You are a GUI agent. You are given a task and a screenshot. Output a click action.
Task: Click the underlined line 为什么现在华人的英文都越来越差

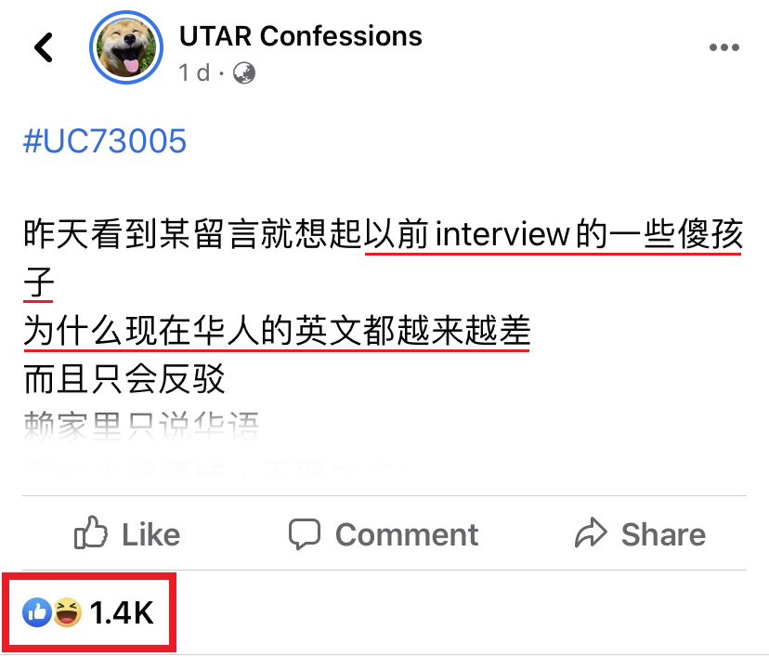pos(277,330)
